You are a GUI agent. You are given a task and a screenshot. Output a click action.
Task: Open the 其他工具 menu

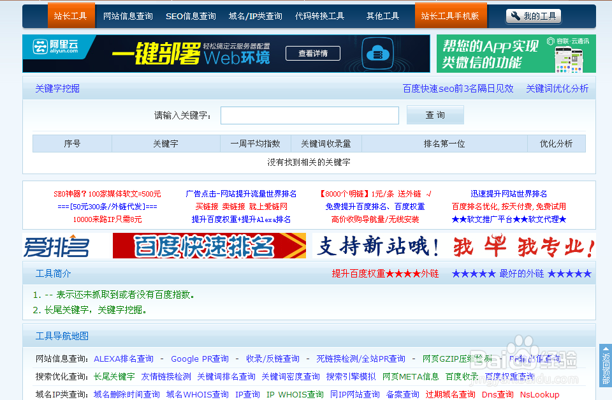click(x=382, y=17)
